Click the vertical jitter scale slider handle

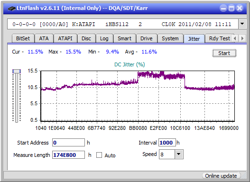tap(17, 71)
